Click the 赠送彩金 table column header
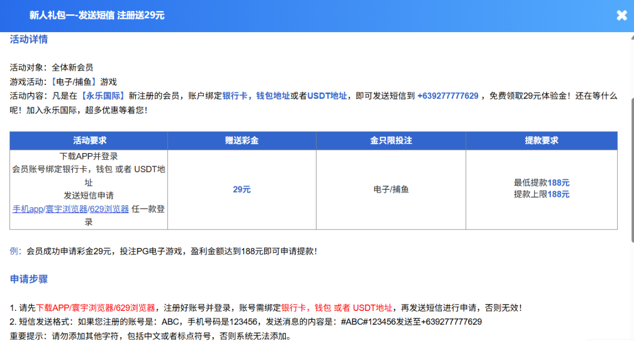The image size is (634, 342). (241, 140)
